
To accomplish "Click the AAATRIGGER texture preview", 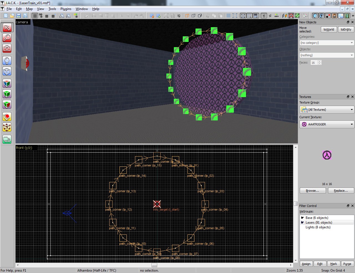I will click(327, 155).
